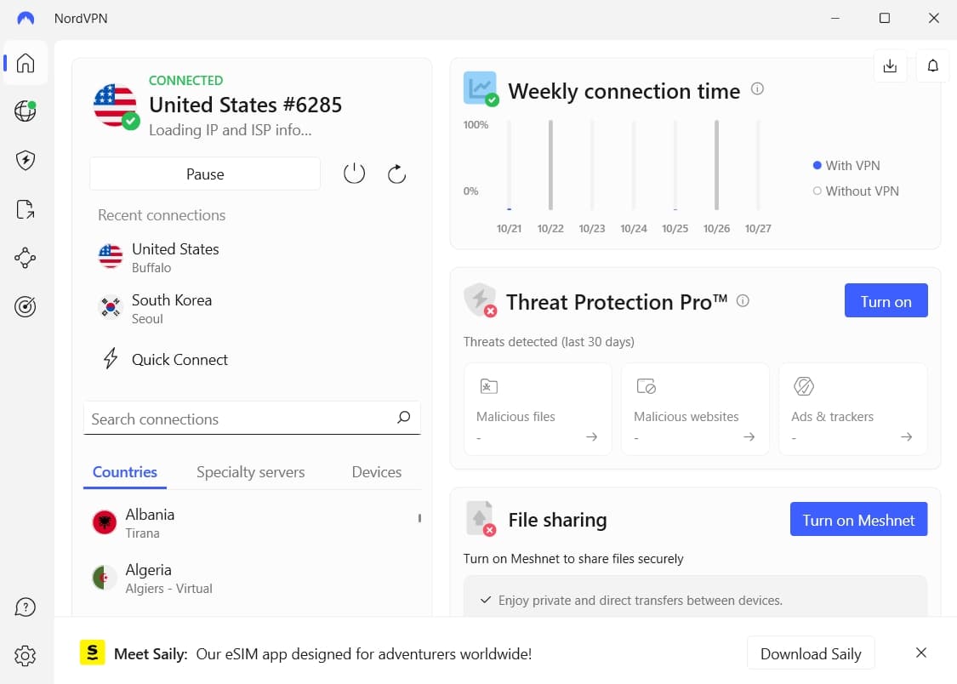957x684 pixels.
Task: Select Albania Tirana in country list
Action: [252, 523]
